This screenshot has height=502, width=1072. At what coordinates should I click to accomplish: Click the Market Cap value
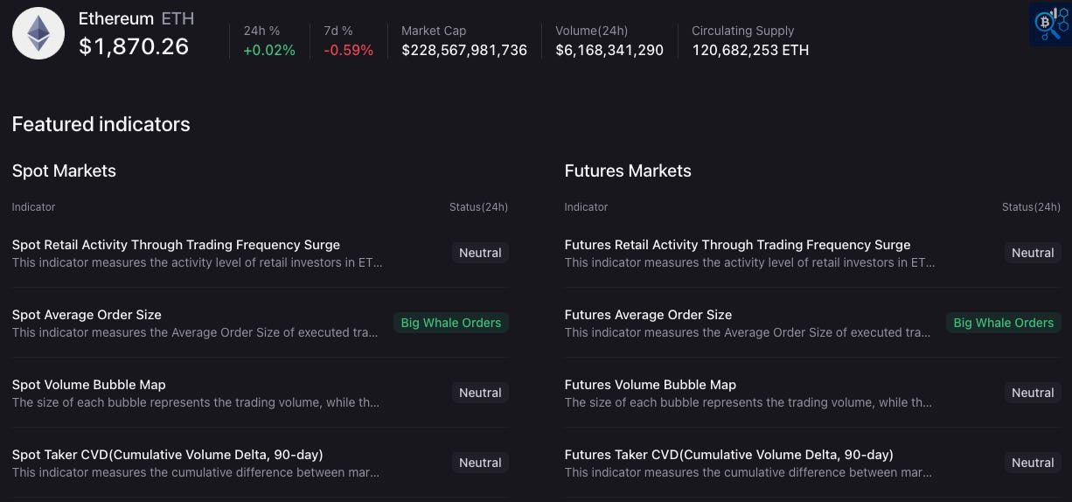[x=464, y=50]
